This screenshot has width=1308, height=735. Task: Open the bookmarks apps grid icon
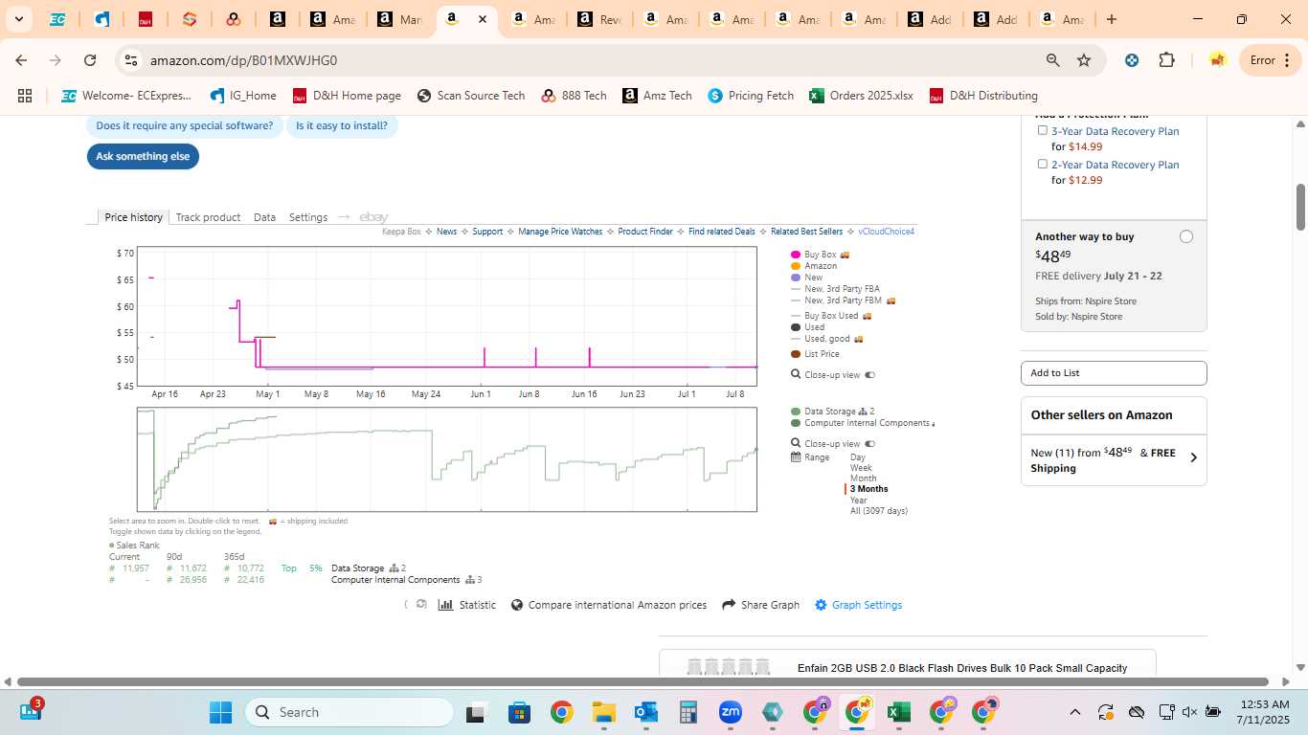point(25,96)
